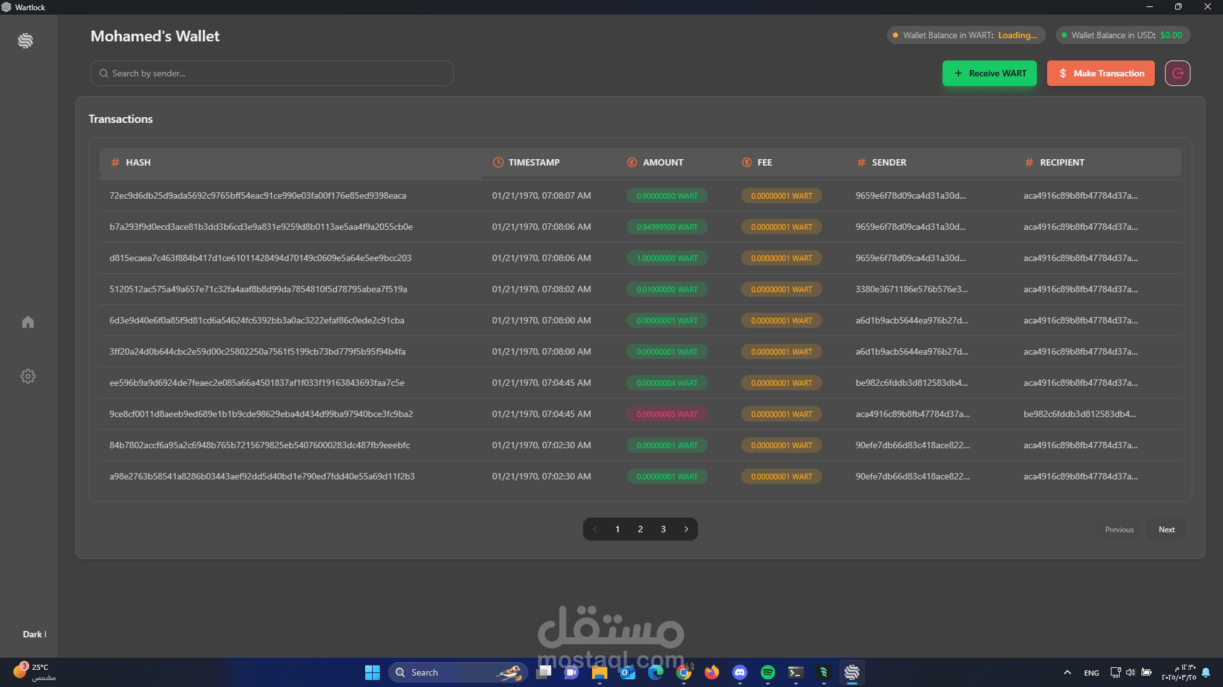
Task: Select transaction hash starting with 3ff20a24d
Action: pos(257,351)
